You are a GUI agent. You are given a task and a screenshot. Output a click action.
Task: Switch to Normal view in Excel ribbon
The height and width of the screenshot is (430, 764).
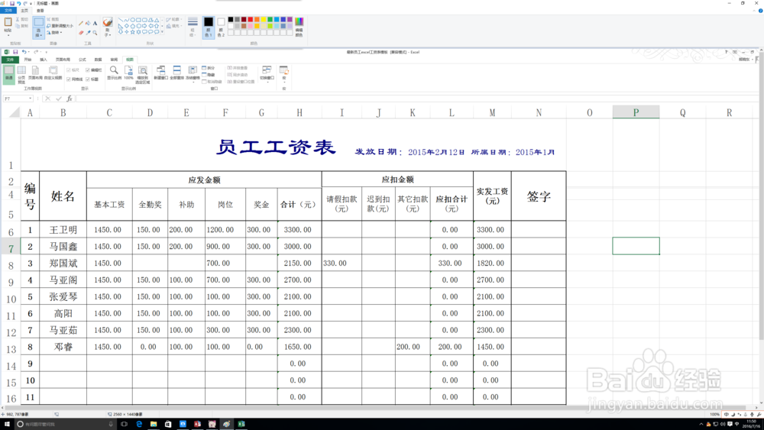pyautogui.click(x=8, y=76)
